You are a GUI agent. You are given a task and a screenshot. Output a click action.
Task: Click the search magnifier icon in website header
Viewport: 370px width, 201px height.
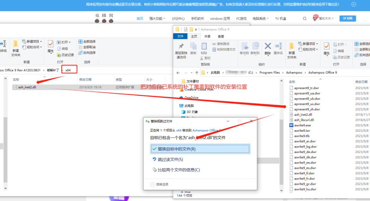305,18
